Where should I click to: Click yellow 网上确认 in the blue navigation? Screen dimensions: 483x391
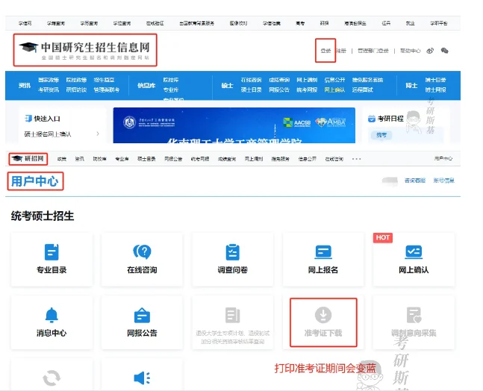[334, 90]
